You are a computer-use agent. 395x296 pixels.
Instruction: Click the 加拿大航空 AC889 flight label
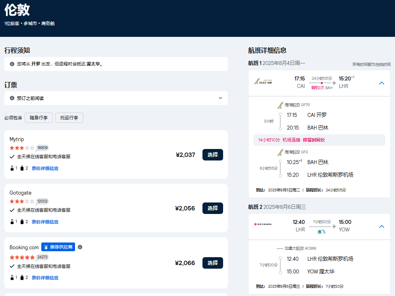coord(300,248)
